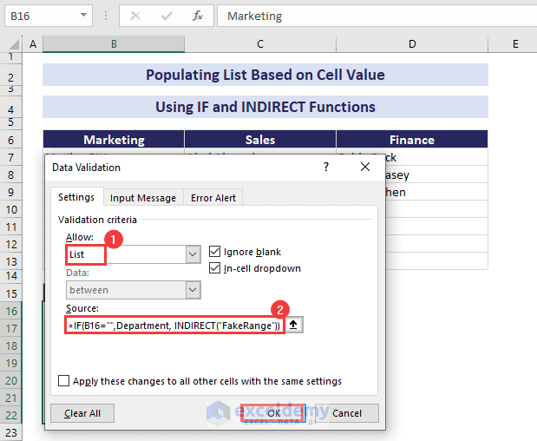Open the Allow dropdown set to List
Viewport: 537px width, 441px height.
pos(193,254)
